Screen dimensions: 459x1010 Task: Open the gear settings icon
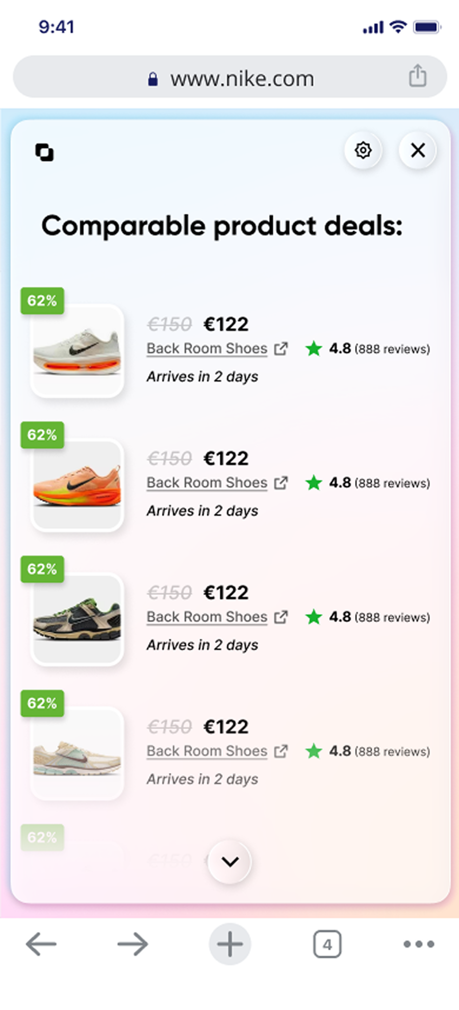click(363, 150)
